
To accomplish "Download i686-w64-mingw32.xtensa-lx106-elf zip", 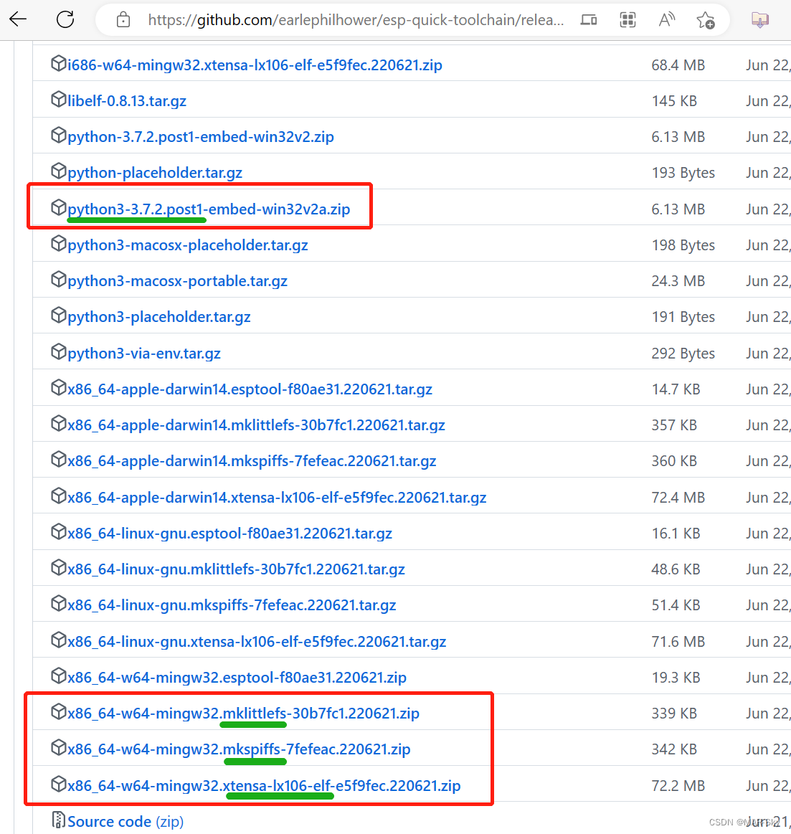I will coord(255,65).
